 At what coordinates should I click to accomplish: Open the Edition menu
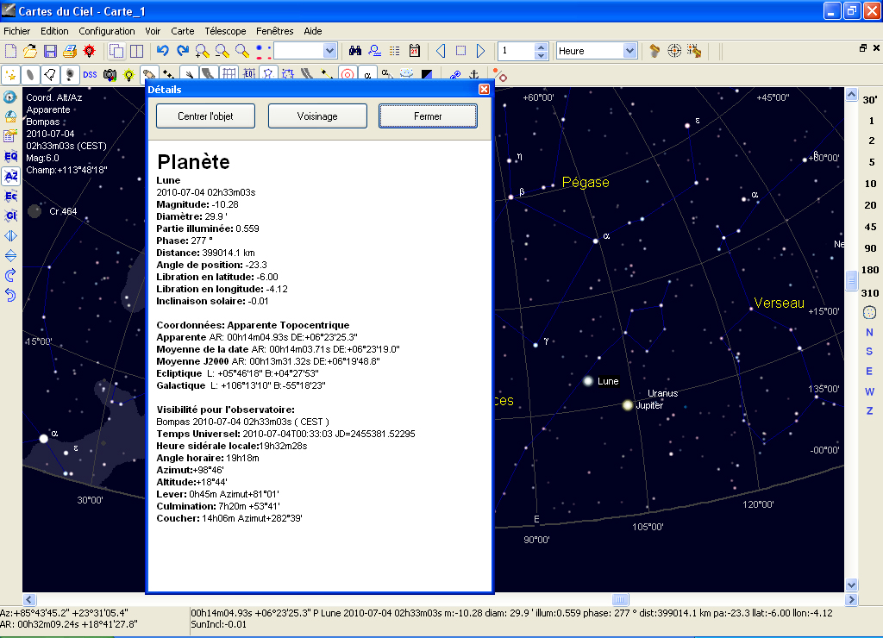[x=54, y=31]
